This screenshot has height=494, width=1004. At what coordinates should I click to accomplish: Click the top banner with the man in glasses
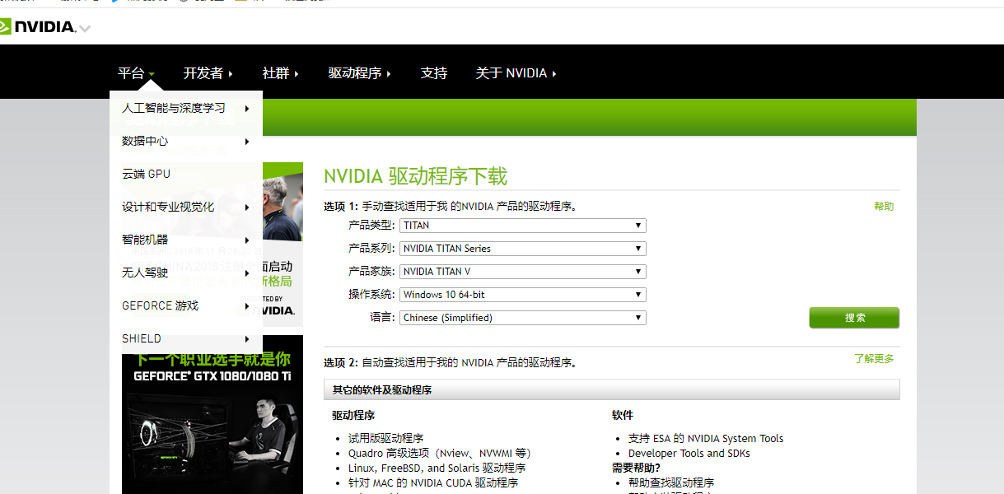click(x=283, y=245)
